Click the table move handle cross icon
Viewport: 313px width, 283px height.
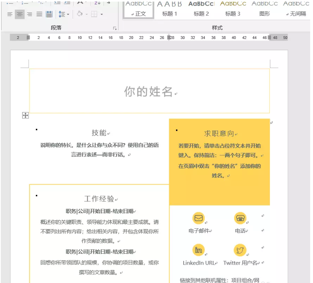25,115
